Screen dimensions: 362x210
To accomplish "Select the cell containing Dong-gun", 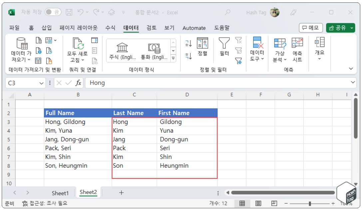I will 187,139.
